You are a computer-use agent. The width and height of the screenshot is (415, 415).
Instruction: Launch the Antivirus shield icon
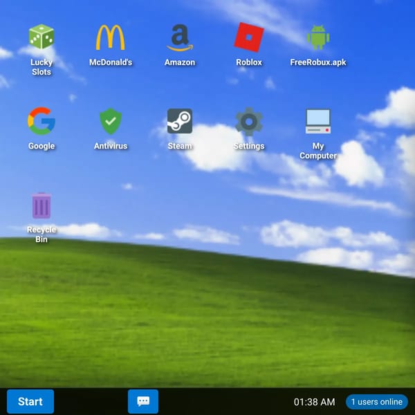point(111,121)
